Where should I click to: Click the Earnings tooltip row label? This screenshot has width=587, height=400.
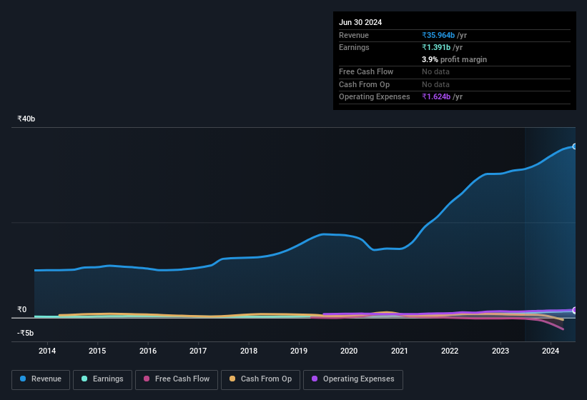point(354,47)
